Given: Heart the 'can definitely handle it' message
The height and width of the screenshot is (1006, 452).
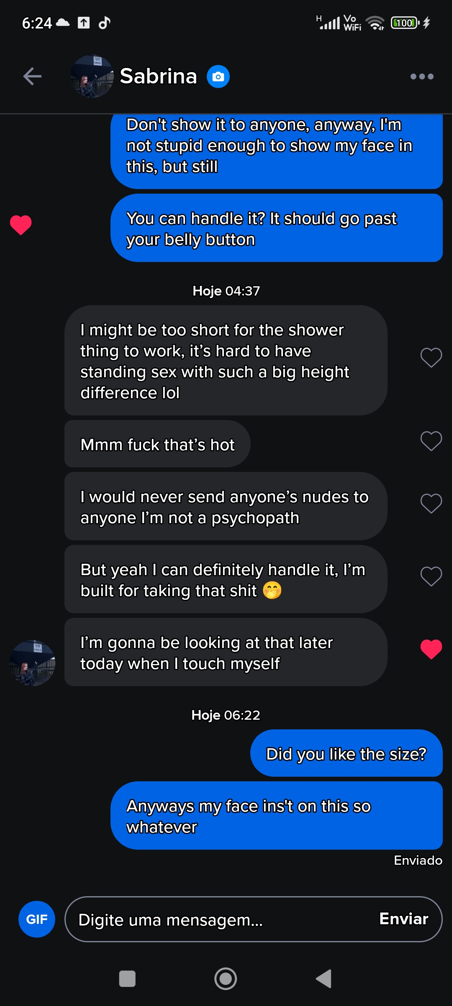Looking at the screenshot, I should (431, 576).
